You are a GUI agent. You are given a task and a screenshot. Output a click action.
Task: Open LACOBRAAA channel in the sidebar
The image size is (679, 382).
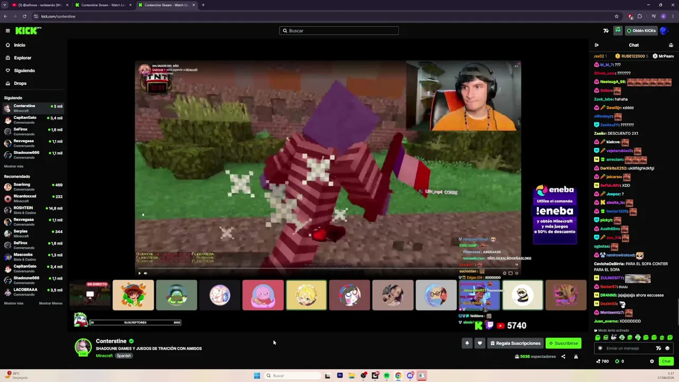tap(33, 292)
